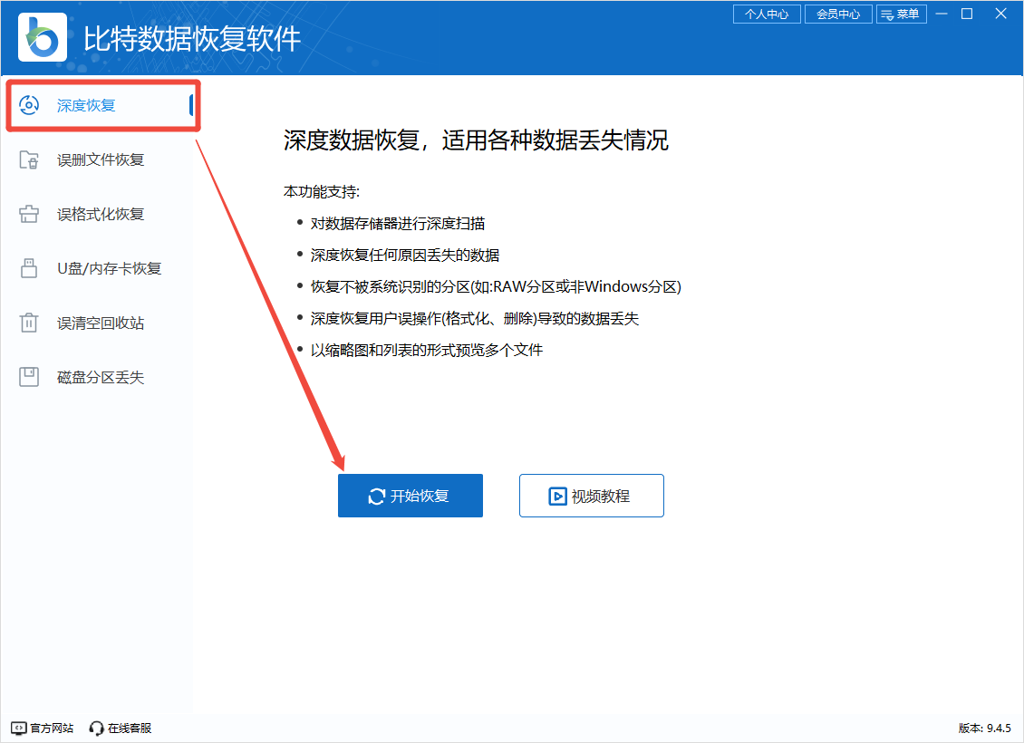
Task: Click the 版本: 9.4.5 version label
Action: (983, 728)
